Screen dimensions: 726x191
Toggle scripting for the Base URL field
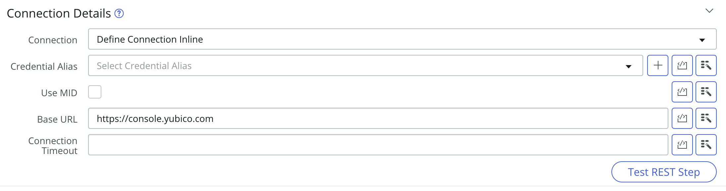coord(682,118)
